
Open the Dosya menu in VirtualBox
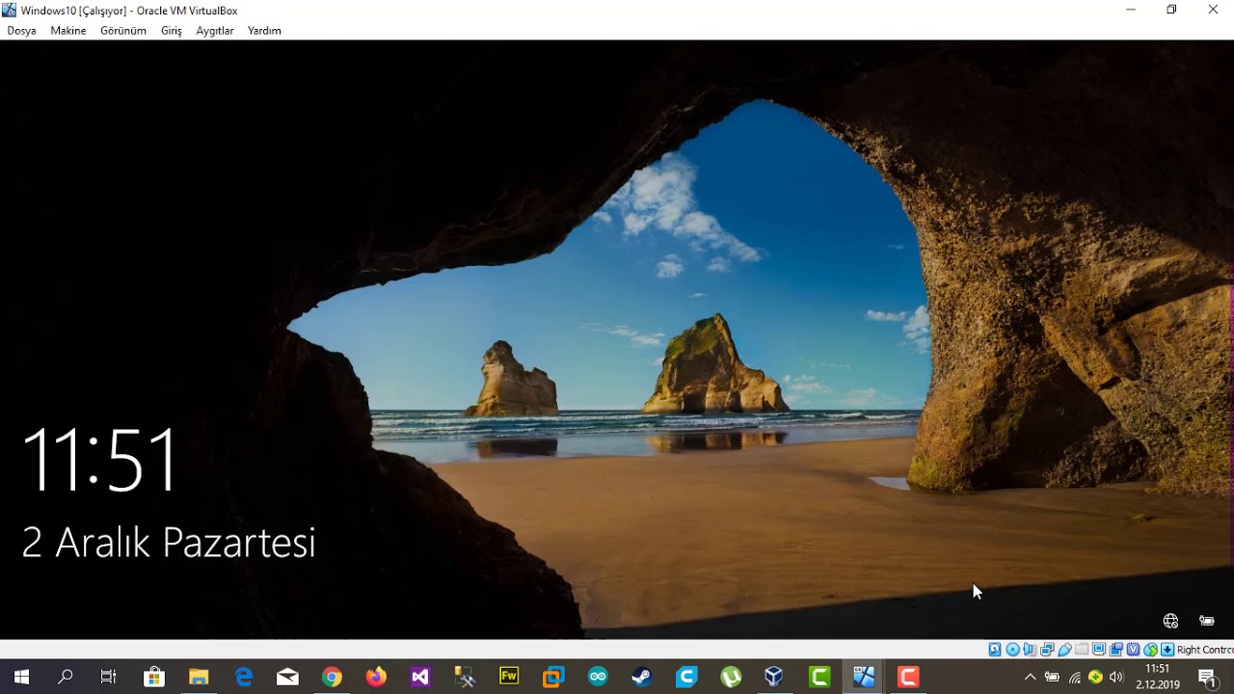pyautogui.click(x=21, y=31)
